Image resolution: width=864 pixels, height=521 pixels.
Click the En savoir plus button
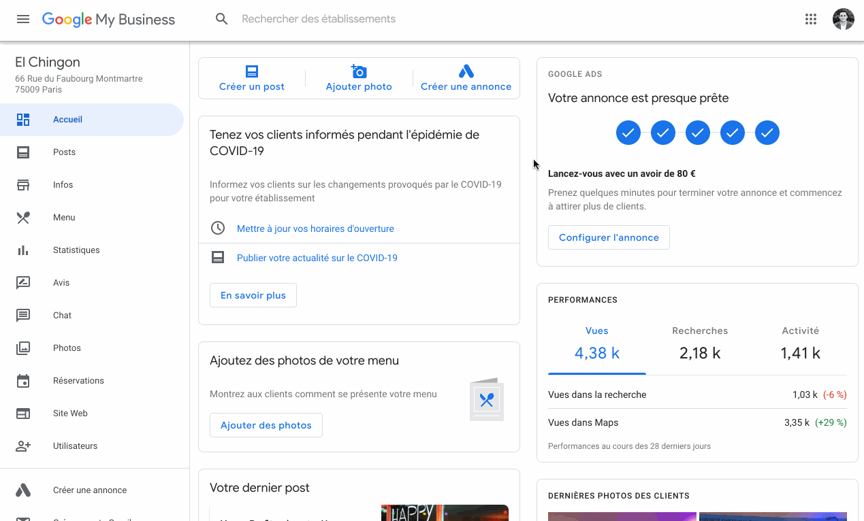253,295
